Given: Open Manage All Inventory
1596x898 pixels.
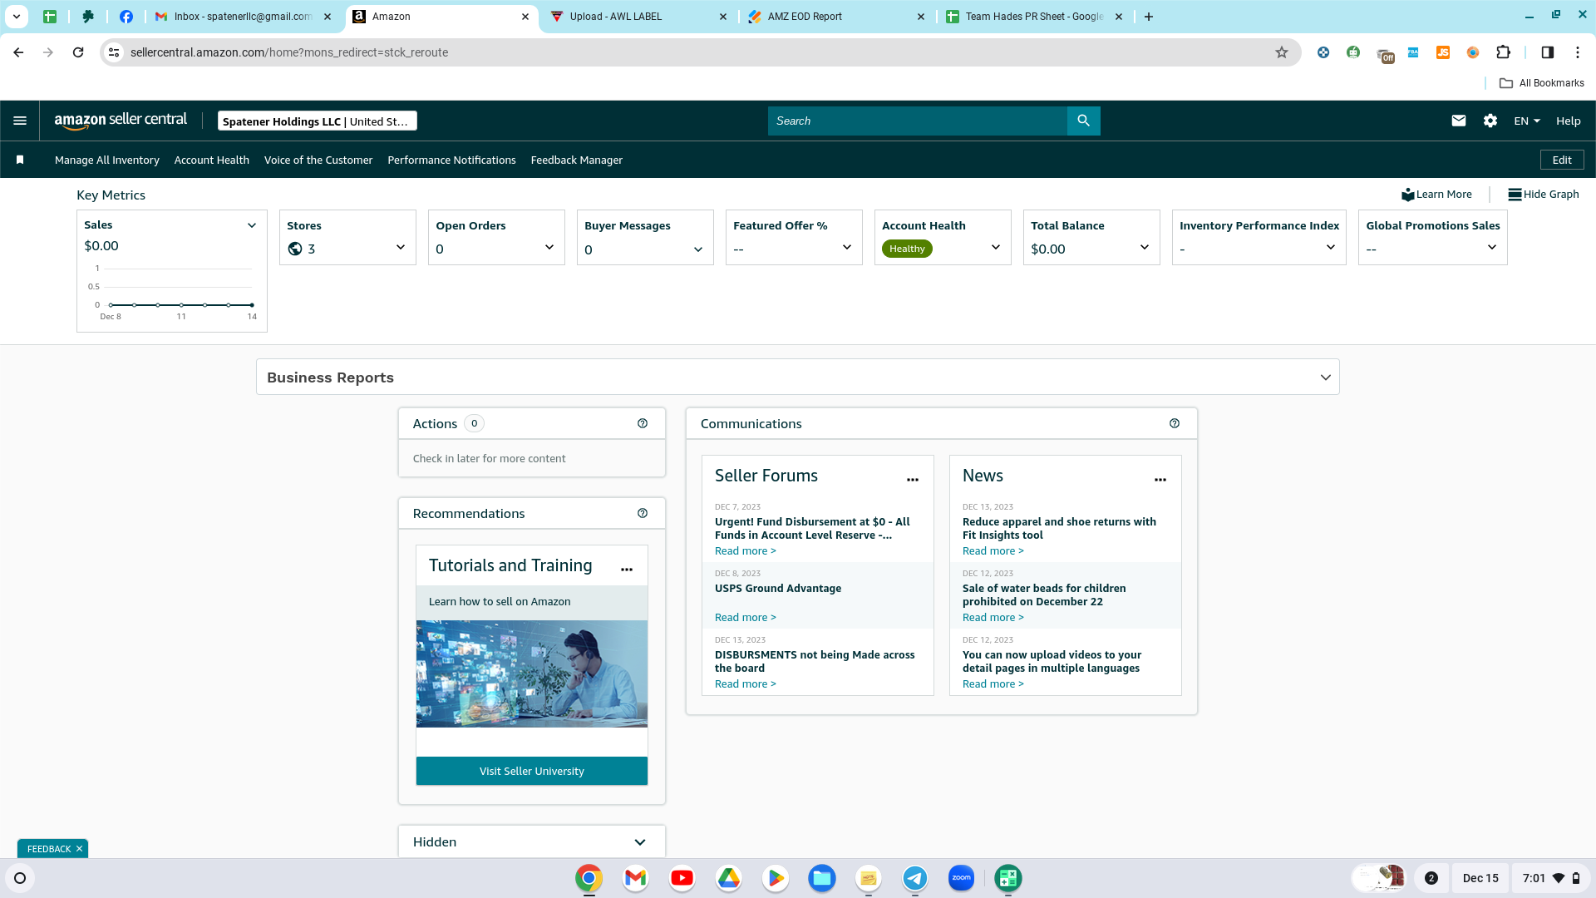Looking at the screenshot, I should point(107,160).
